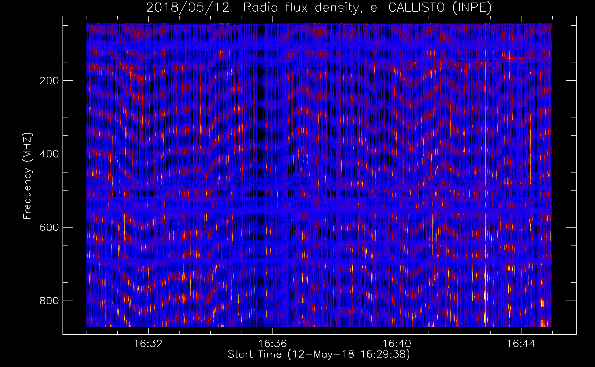Click the 'Frequency (MHZ)' axis label
The height and width of the screenshot is (367, 595).
tap(28, 176)
